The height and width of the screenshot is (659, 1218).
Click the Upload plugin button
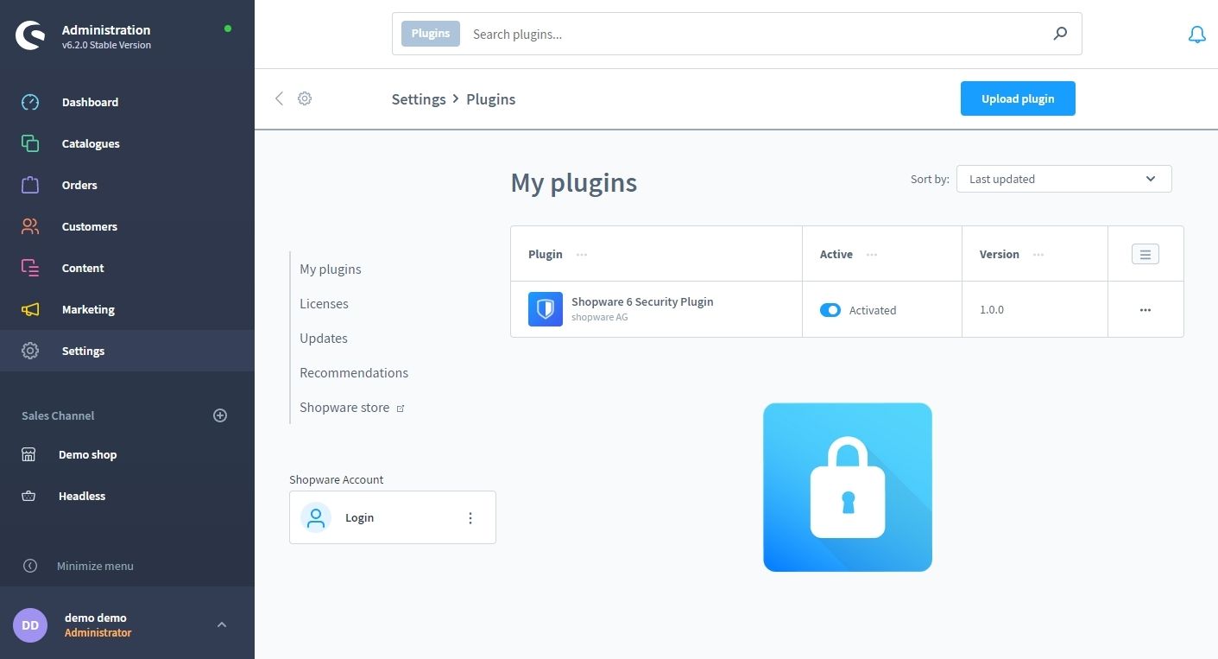point(1017,98)
